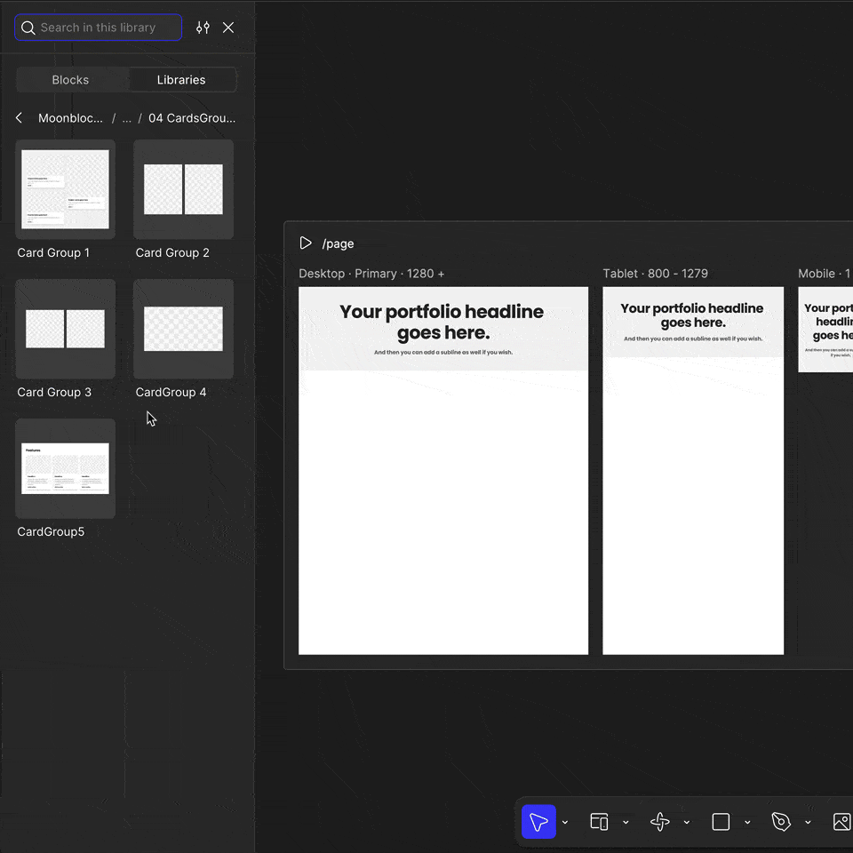The image size is (853, 853).
Task: Expand Pen tool options dropdown arrow
Action: point(808,822)
